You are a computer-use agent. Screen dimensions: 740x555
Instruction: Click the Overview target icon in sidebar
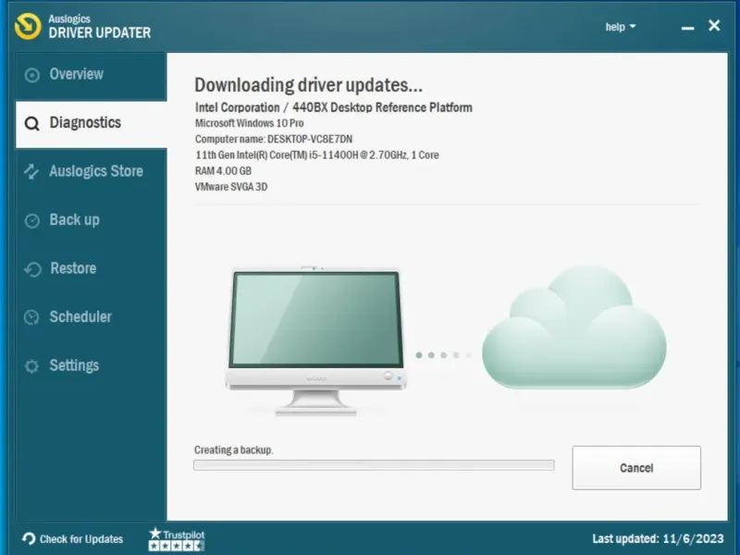(32, 75)
